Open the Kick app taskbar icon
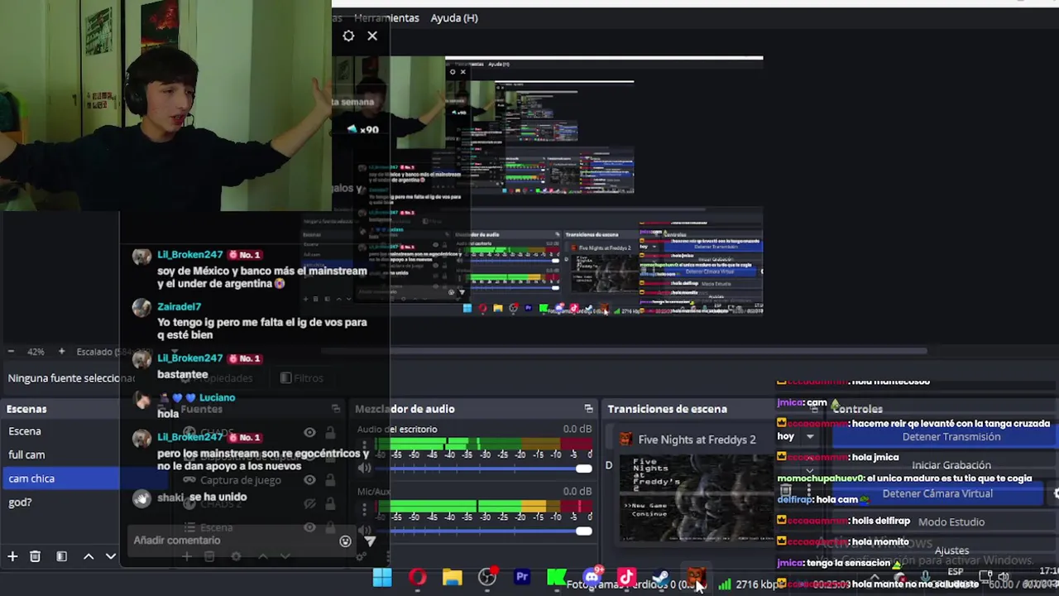The height and width of the screenshot is (596, 1059). (557, 577)
